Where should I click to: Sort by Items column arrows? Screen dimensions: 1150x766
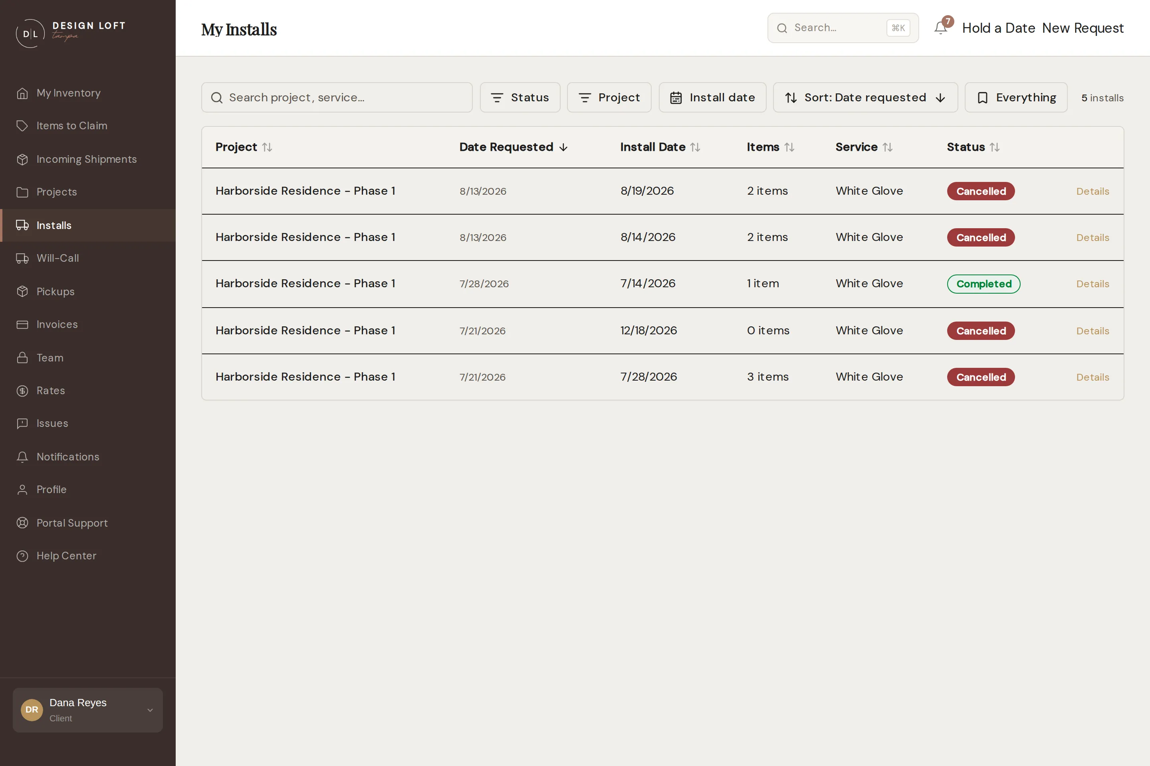(789, 147)
